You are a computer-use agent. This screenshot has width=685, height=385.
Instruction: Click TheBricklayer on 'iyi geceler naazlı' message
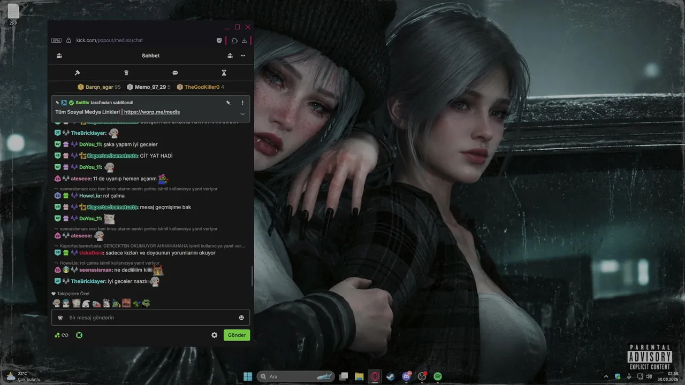tap(88, 281)
